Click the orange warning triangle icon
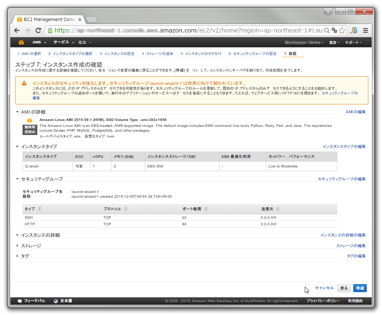This screenshot has width=382, height=315. point(24,83)
